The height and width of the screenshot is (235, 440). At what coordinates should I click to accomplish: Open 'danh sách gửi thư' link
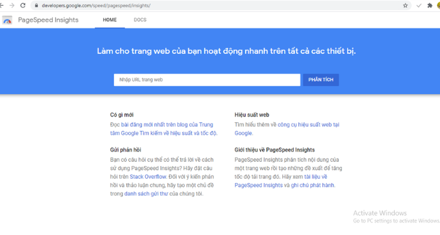(146, 194)
